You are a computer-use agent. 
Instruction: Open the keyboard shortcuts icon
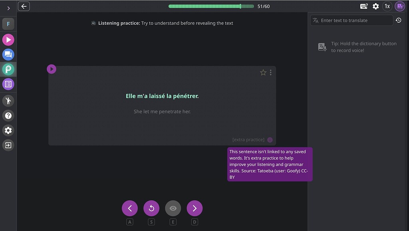pos(364,6)
